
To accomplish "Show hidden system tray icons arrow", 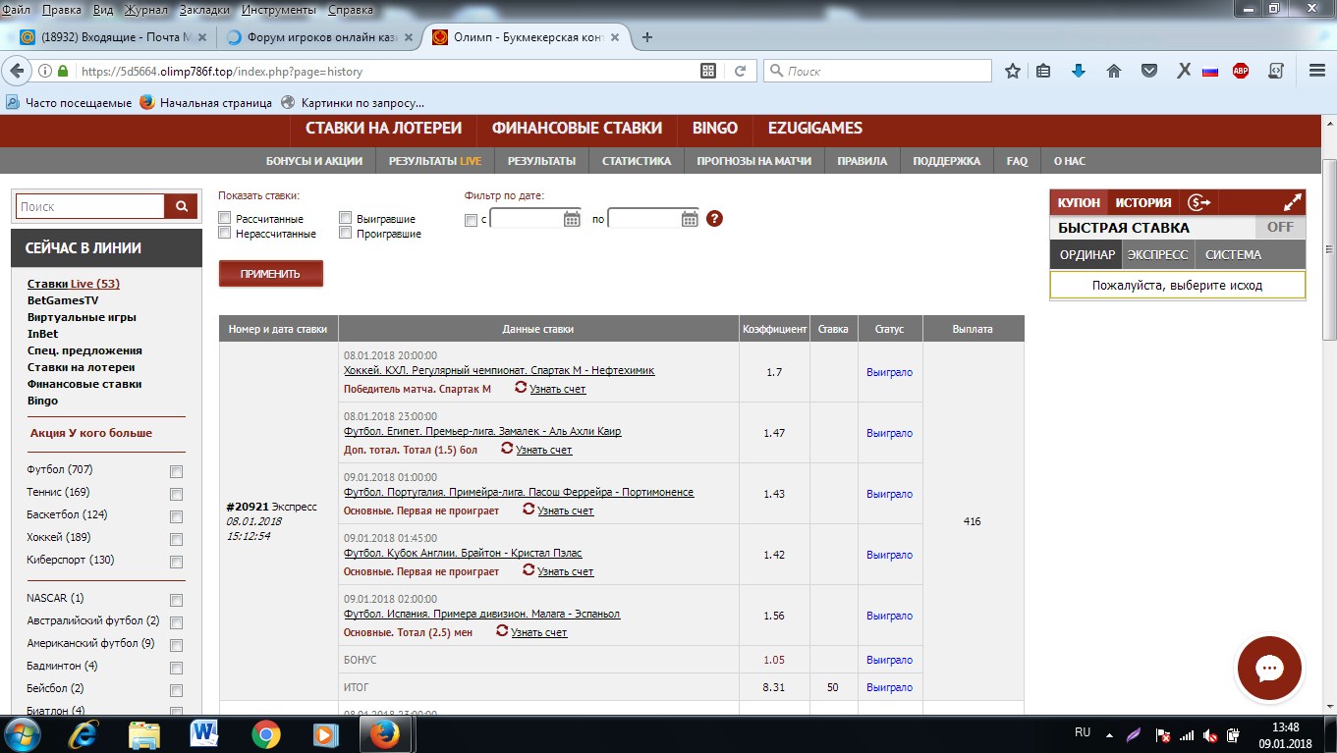I will click(x=1109, y=733).
